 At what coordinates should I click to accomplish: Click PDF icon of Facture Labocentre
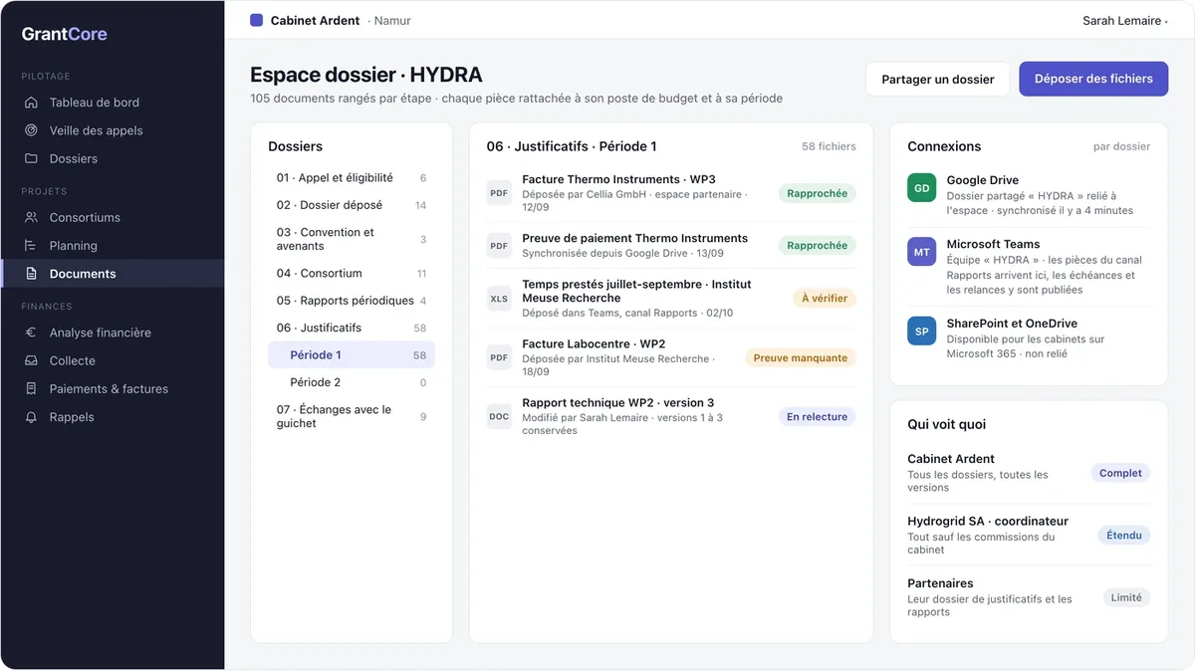(x=499, y=357)
